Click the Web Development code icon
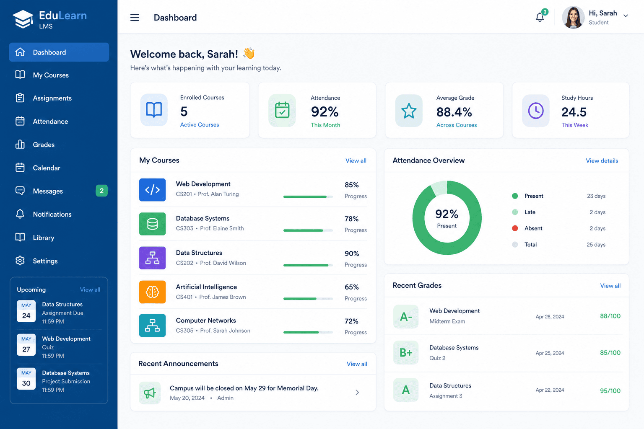Viewport: 644px width, 429px height. (x=153, y=190)
